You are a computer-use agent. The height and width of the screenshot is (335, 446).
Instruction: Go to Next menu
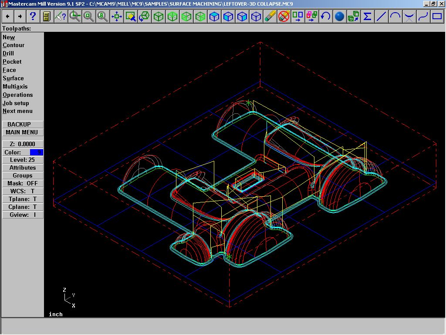click(17, 111)
